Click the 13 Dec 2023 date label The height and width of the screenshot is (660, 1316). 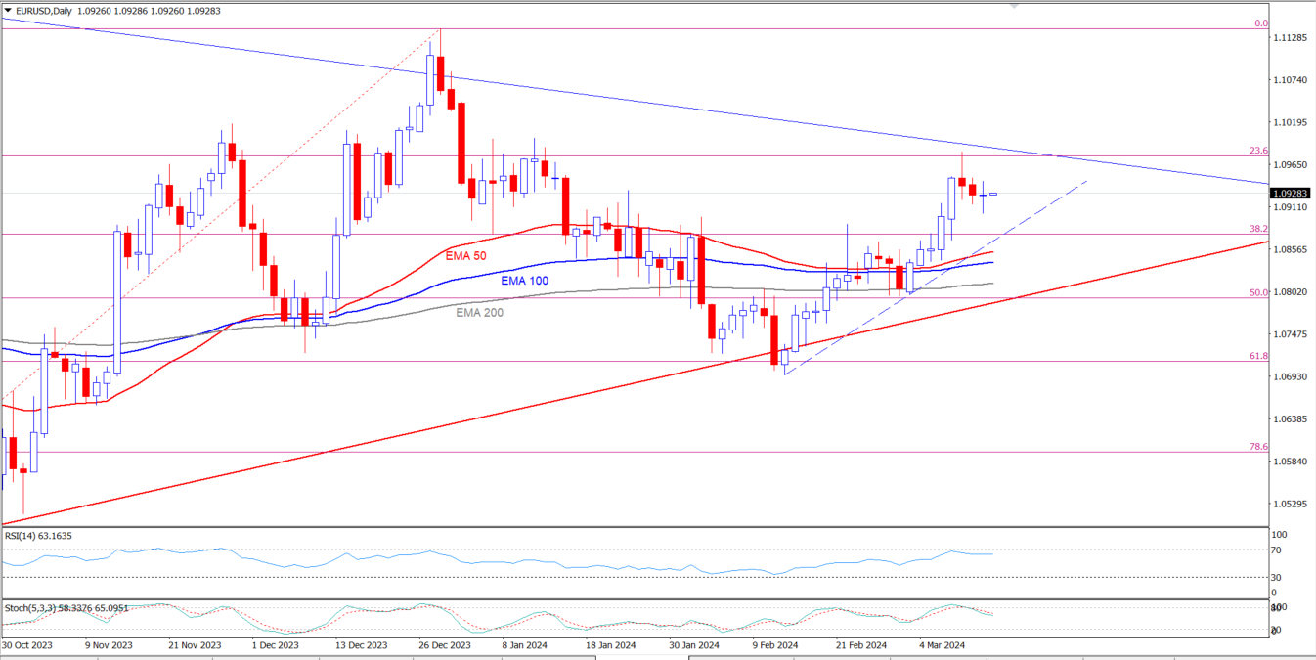coord(362,645)
